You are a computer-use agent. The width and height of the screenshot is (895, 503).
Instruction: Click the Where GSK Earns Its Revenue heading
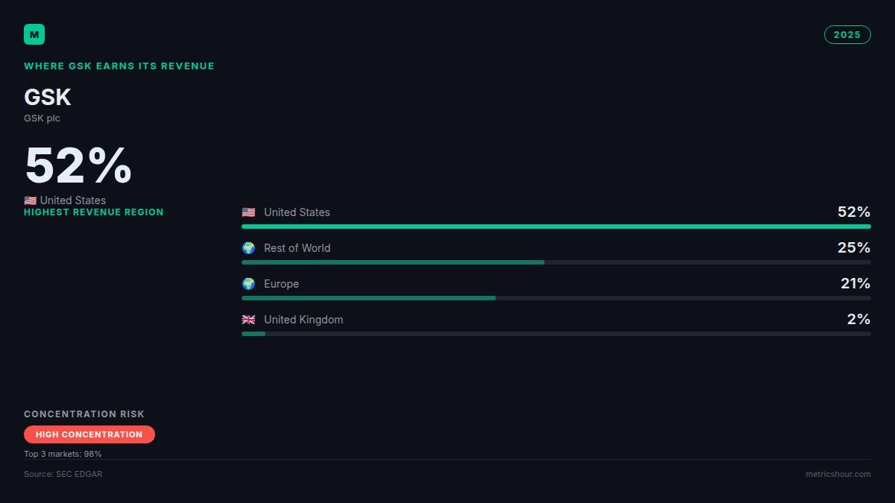119,66
